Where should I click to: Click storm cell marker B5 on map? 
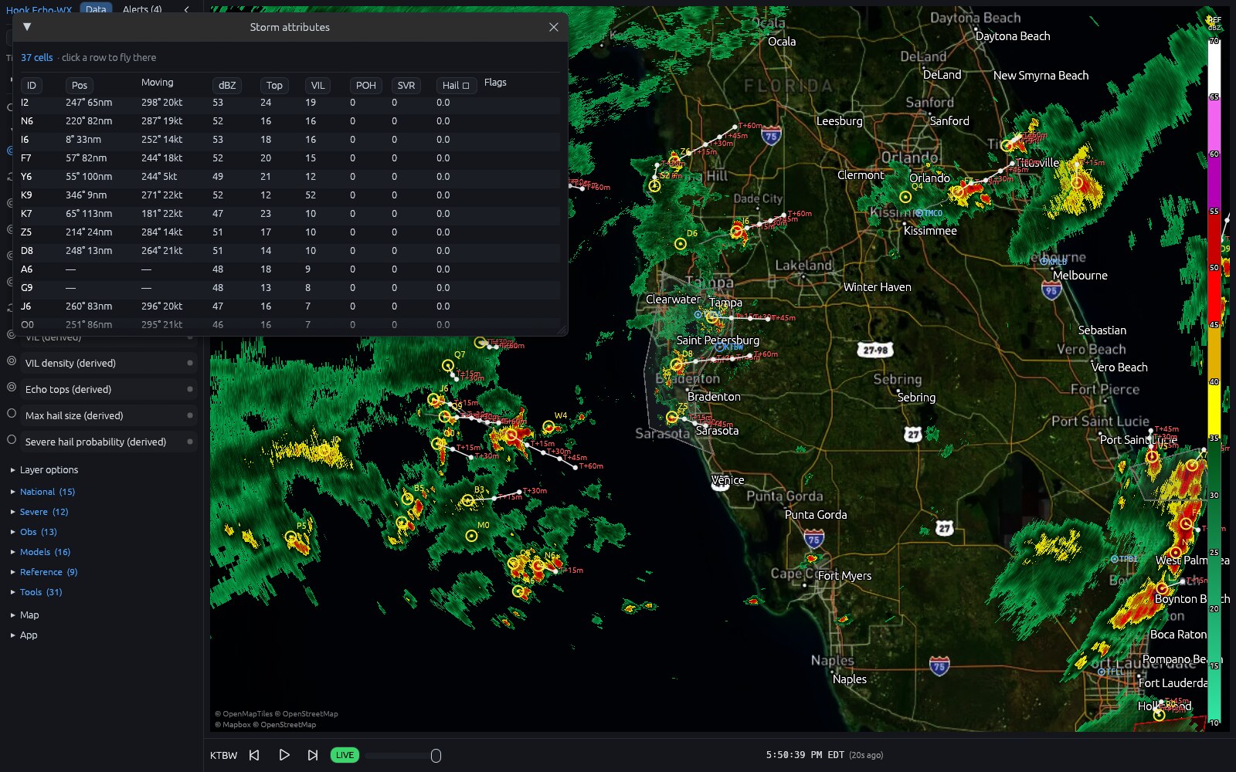[407, 499]
